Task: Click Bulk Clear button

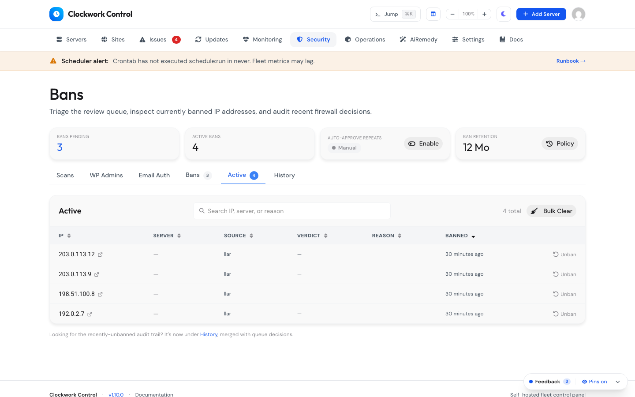Action: click(551, 211)
